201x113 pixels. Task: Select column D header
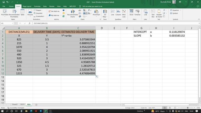click(x=102, y=28)
